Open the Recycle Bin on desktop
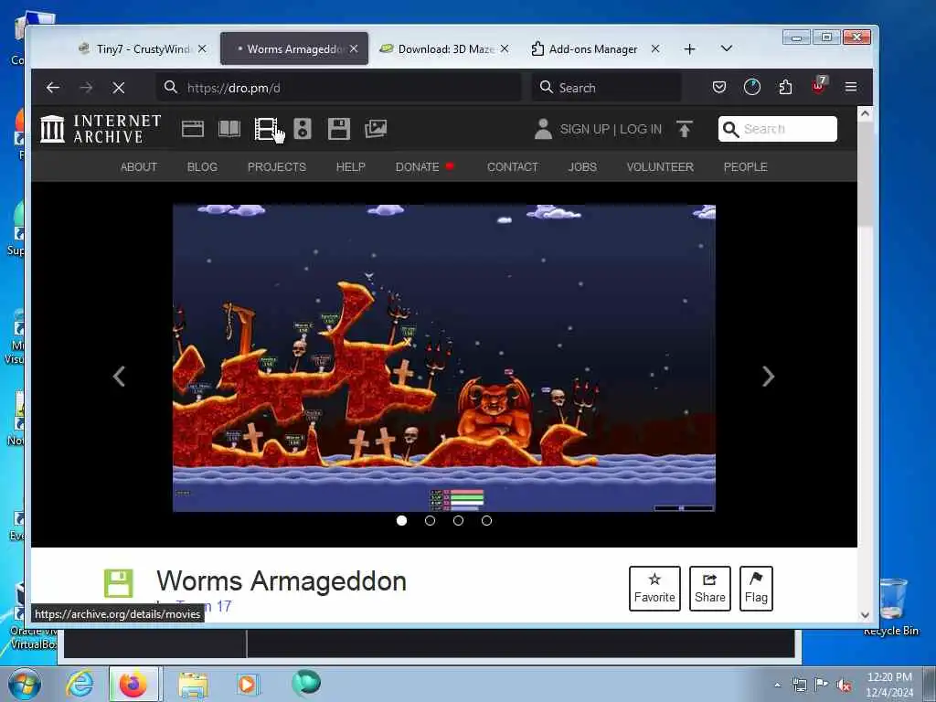This screenshot has height=702, width=936. click(x=891, y=607)
